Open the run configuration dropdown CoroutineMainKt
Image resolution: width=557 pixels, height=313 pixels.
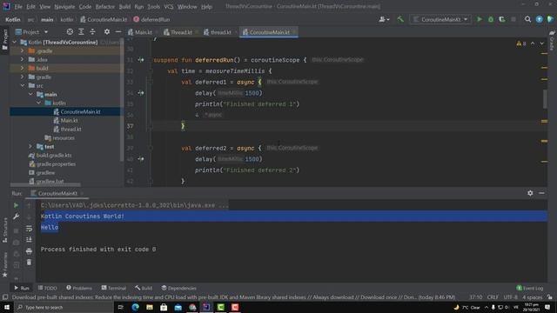(440, 19)
